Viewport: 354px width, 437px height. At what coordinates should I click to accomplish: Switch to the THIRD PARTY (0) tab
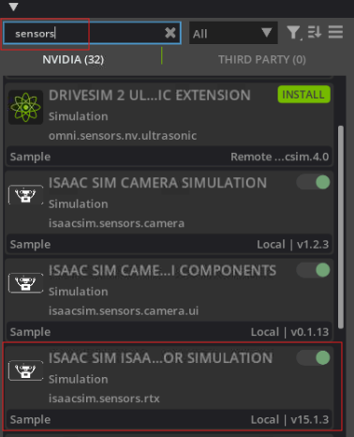pos(262,59)
